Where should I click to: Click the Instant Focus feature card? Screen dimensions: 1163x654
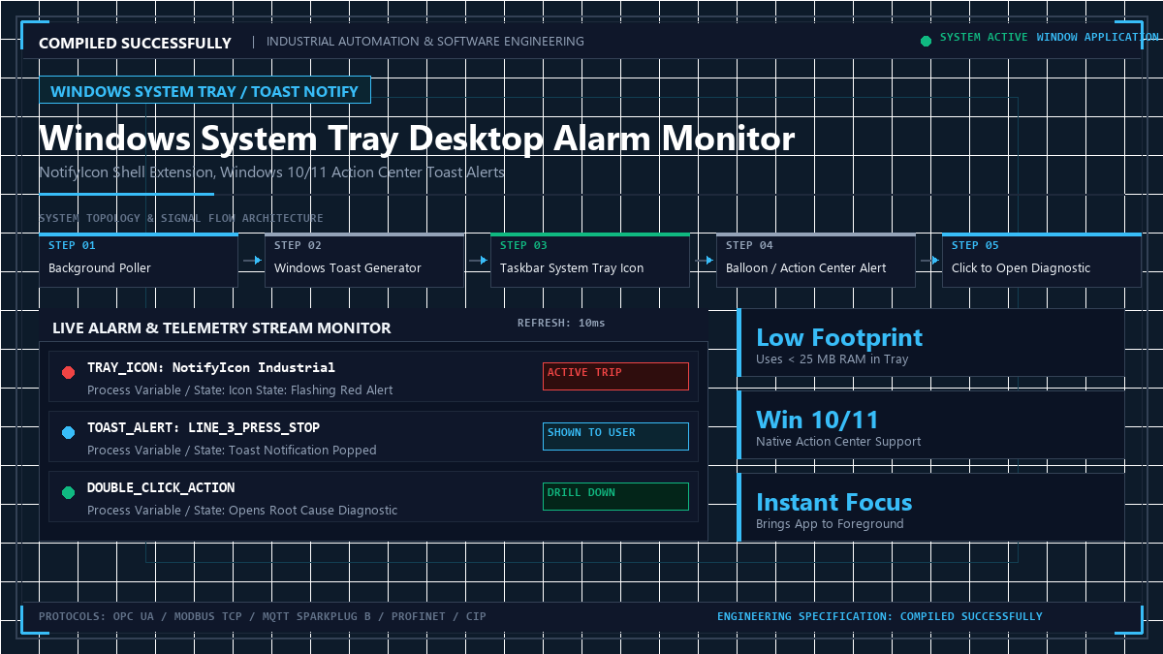click(x=931, y=508)
